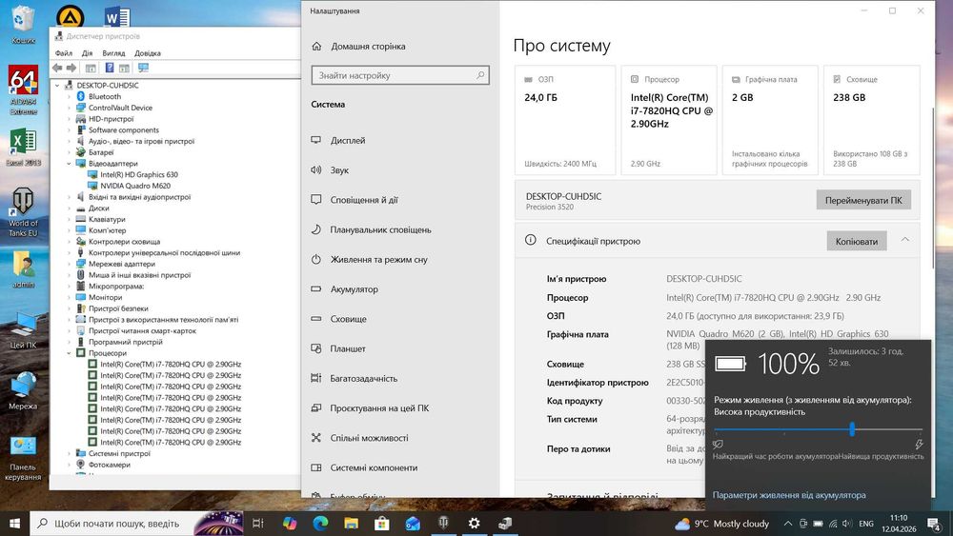
Task: Open 'Файл' menu in Device Manager
Action: point(63,53)
